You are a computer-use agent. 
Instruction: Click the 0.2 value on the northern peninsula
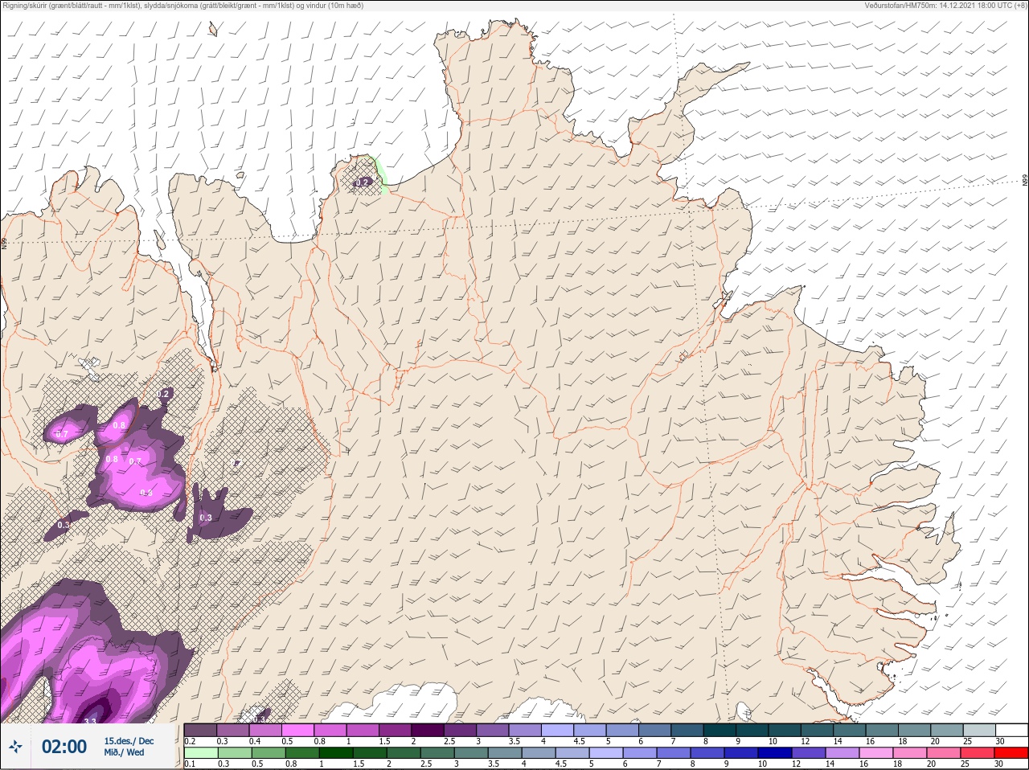click(362, 182)
